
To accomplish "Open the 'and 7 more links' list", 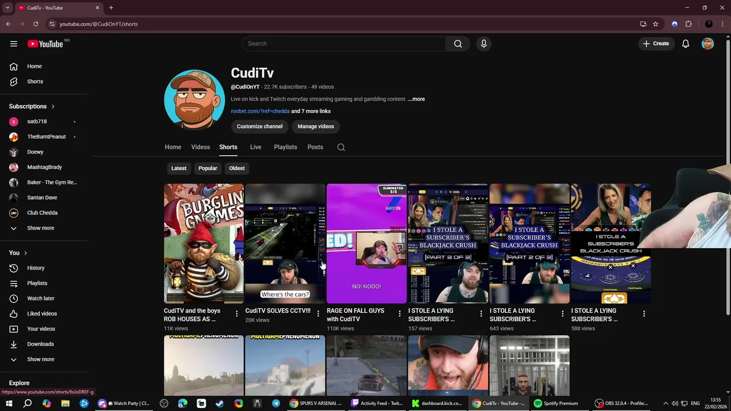I will point(311,111).
